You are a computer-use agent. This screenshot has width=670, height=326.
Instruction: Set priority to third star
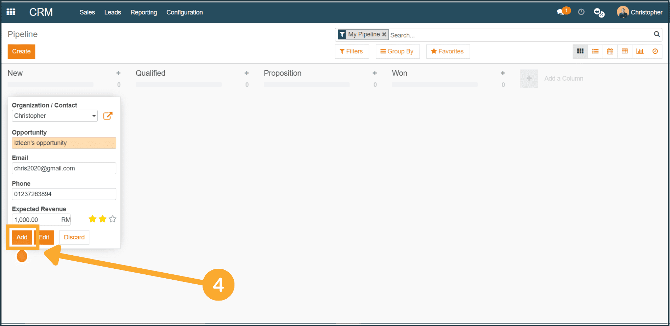(x=113, y=219)
